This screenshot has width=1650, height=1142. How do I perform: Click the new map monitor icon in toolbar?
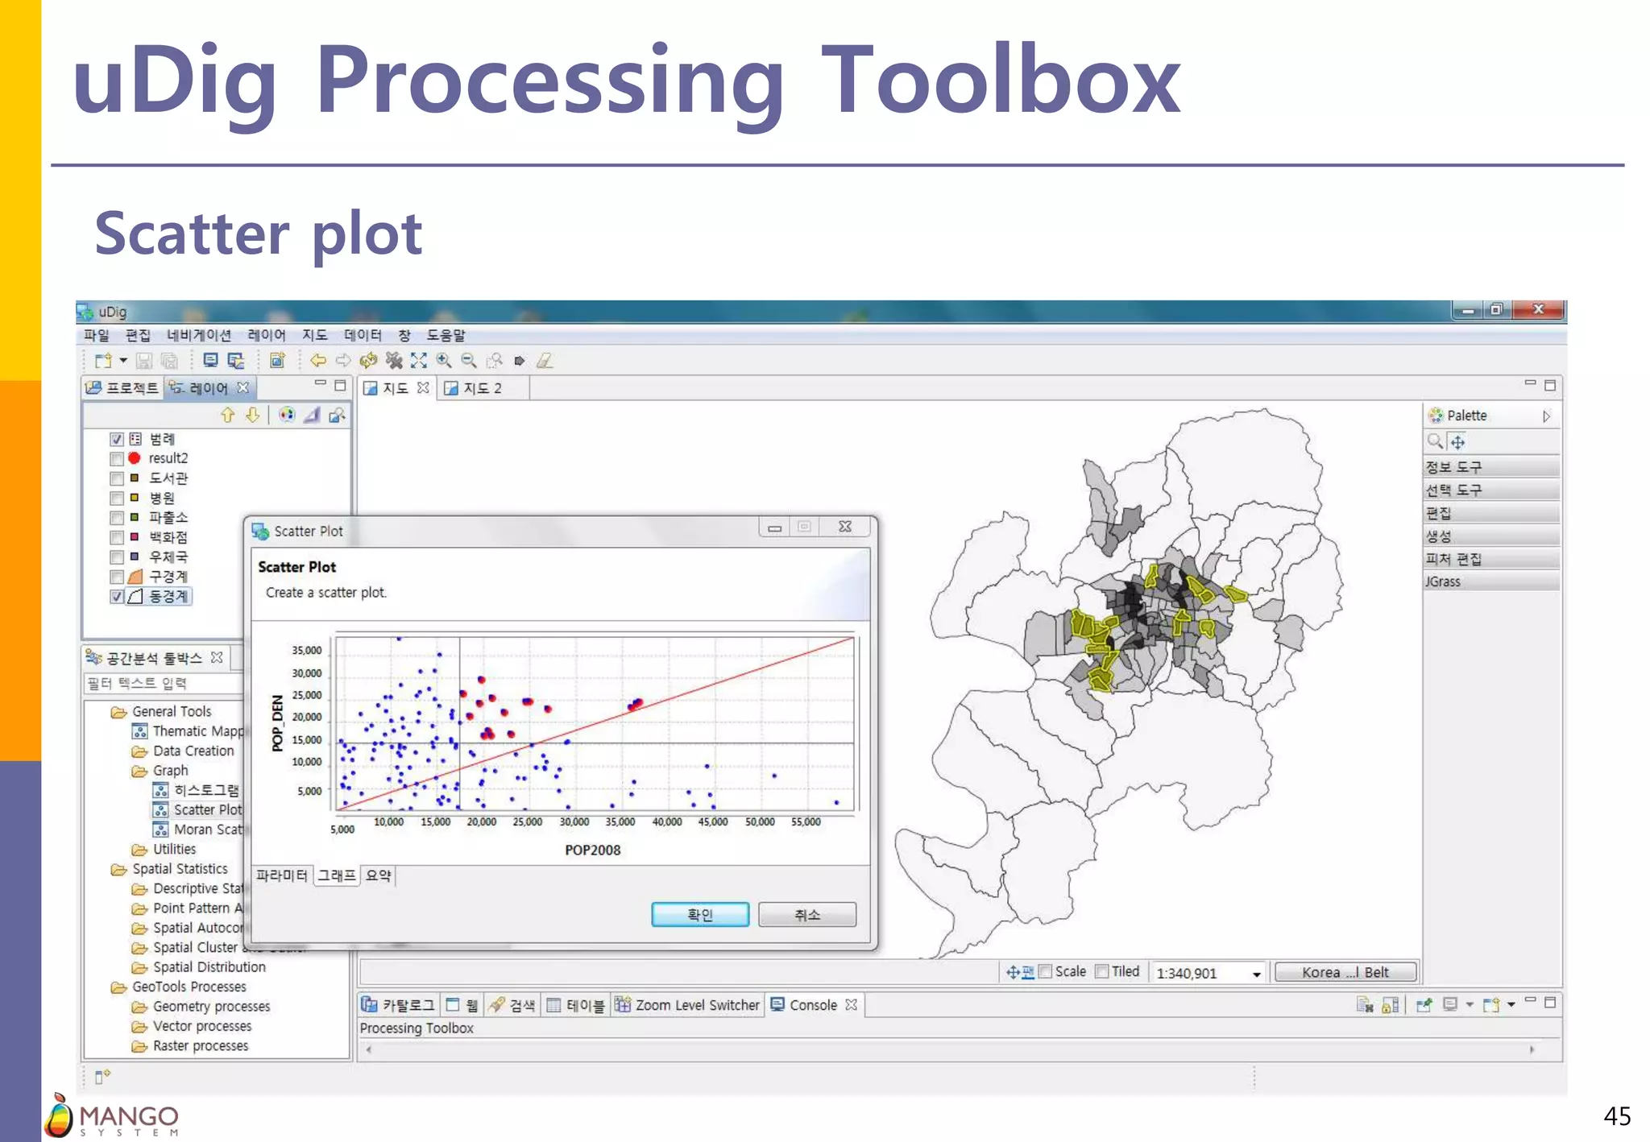[x=210, y=361]
